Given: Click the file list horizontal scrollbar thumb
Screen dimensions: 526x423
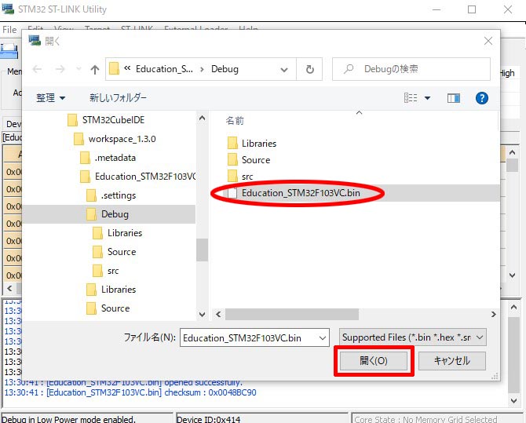Looking at the screenshot, I should point(291,315).
